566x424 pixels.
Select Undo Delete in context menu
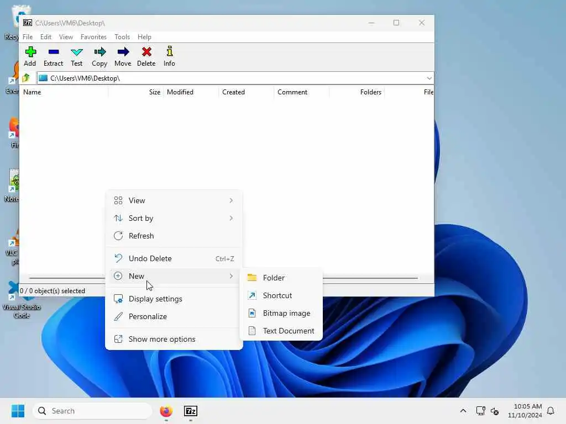coord(174,258)
